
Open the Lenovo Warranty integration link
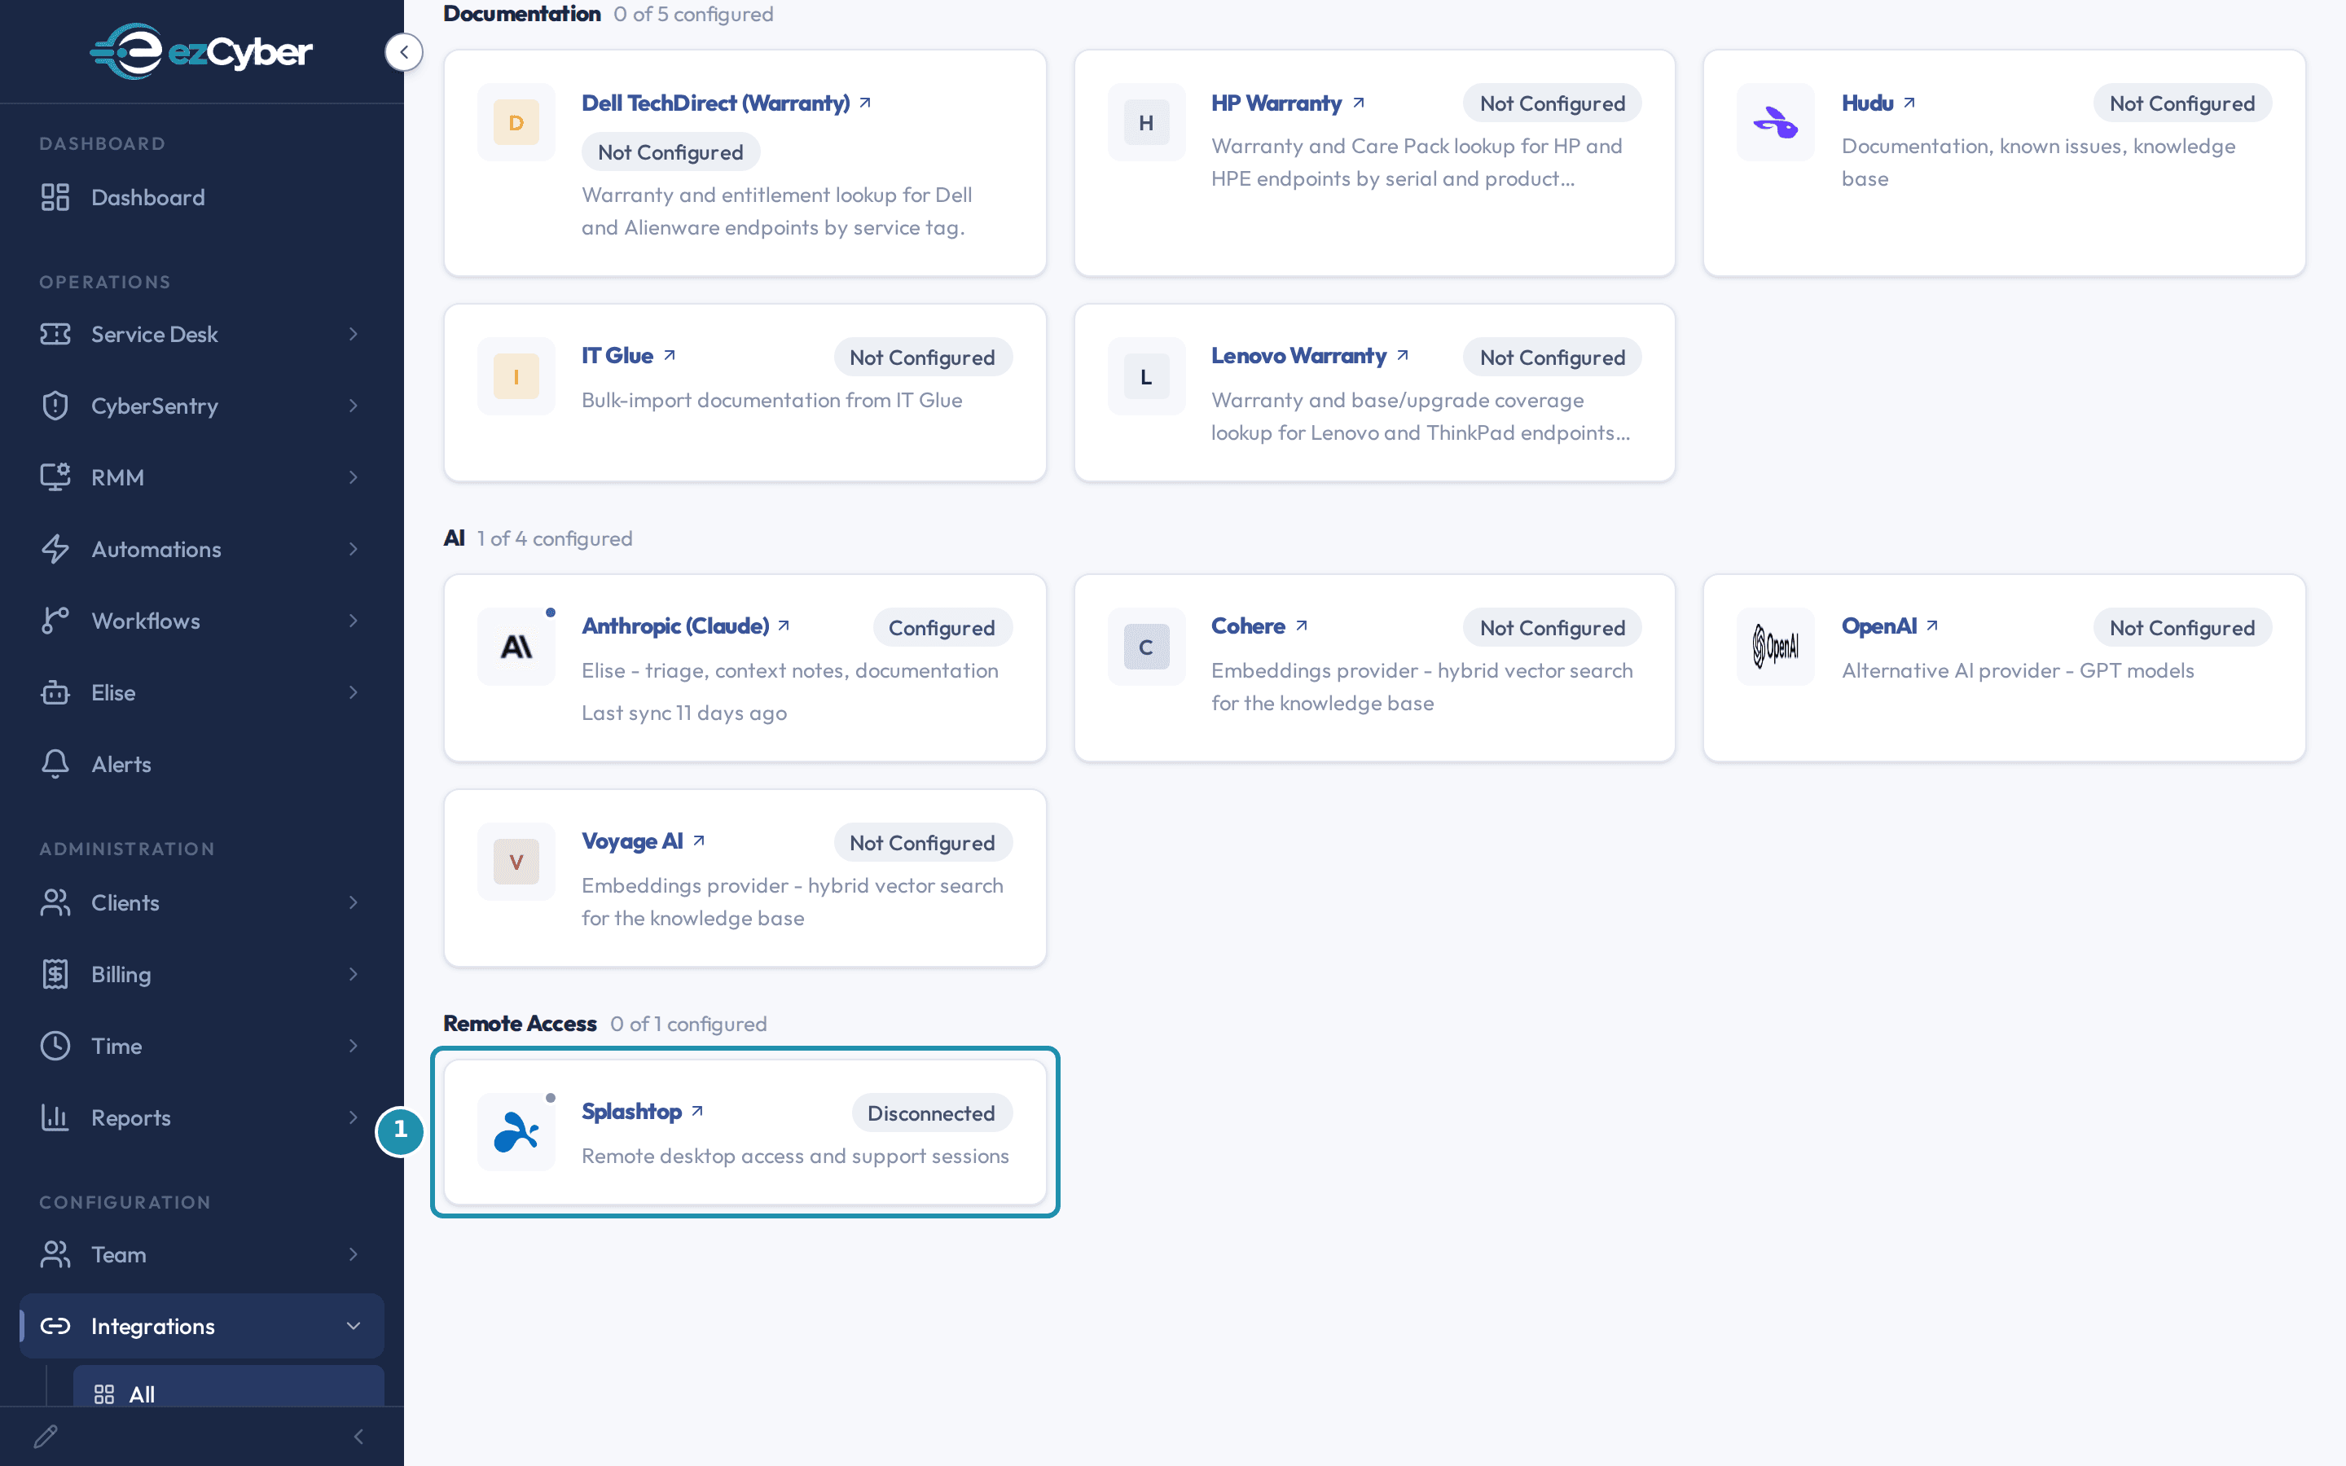coord(1310,356)
